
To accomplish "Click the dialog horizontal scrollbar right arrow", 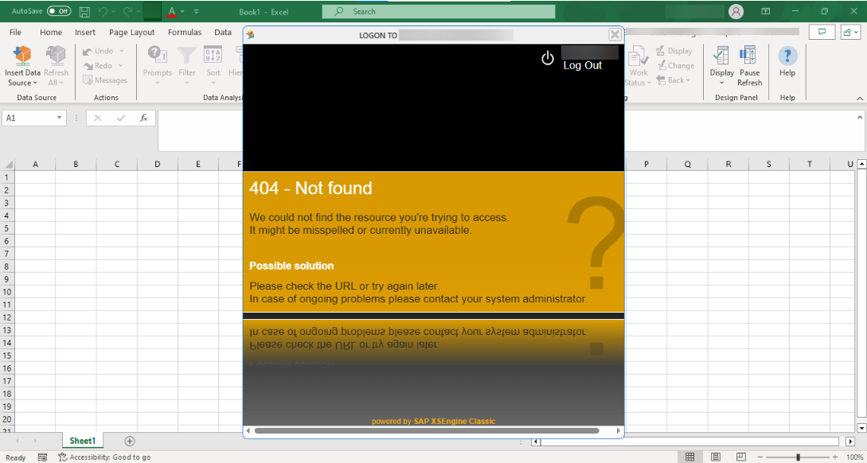I will (619, 430).
